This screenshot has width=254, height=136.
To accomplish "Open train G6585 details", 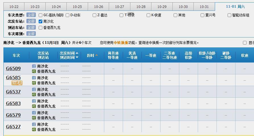I will 13,78.
